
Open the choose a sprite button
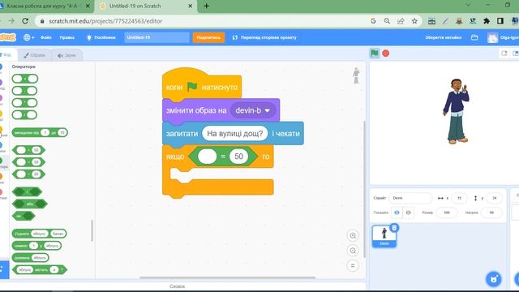(x=494, y=279)
